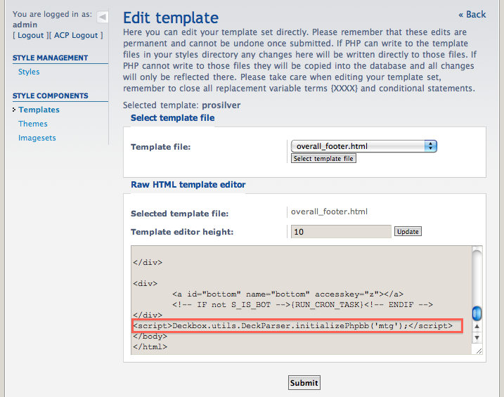
Task: Open the Template file dropdown
Action: coord(364,146)
